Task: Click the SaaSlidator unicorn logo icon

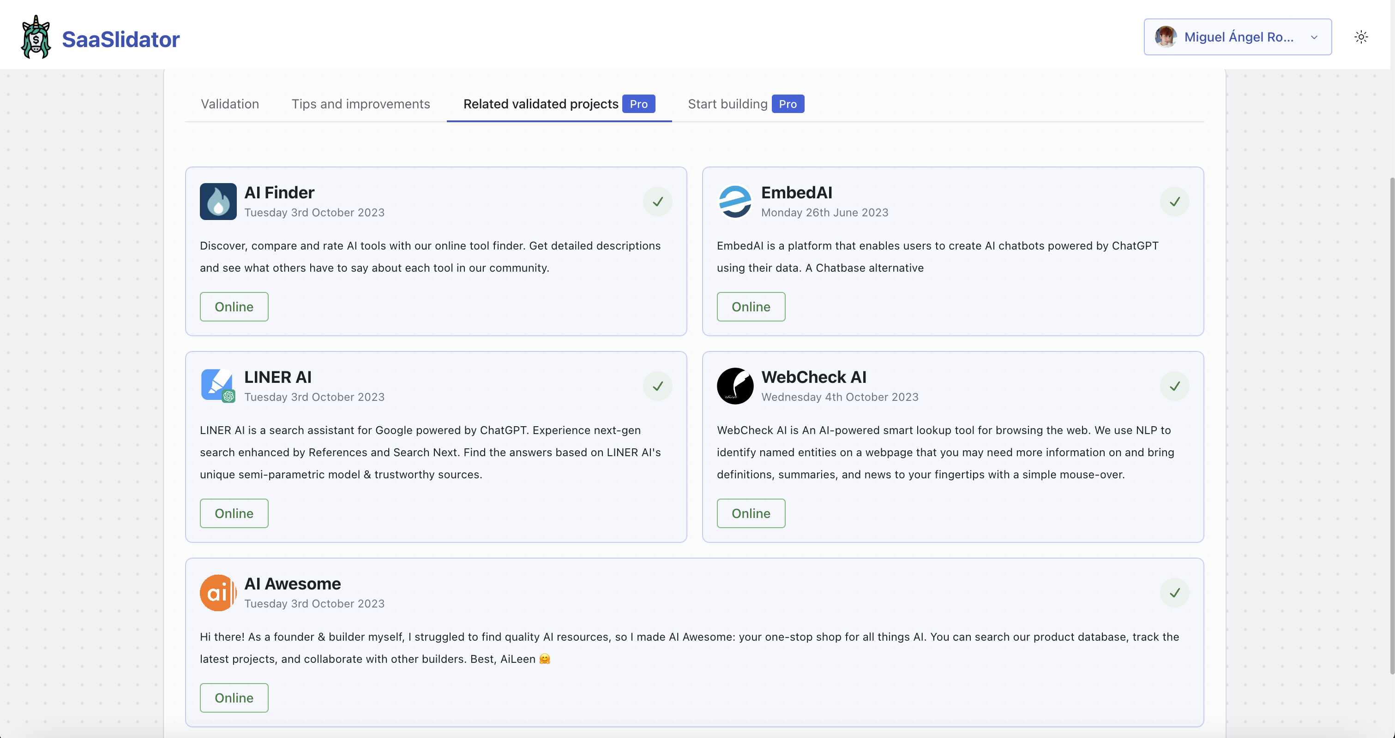Action: 36,37
